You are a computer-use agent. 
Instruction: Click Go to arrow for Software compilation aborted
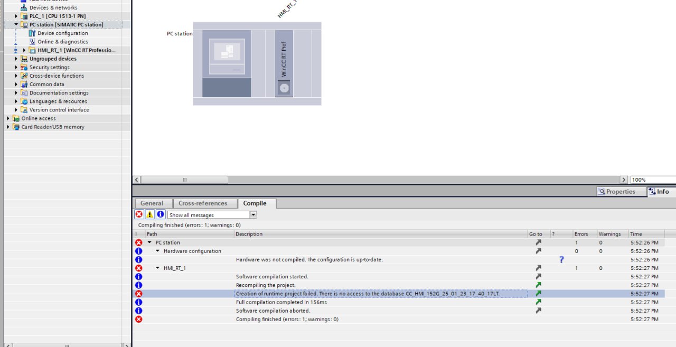538,311
